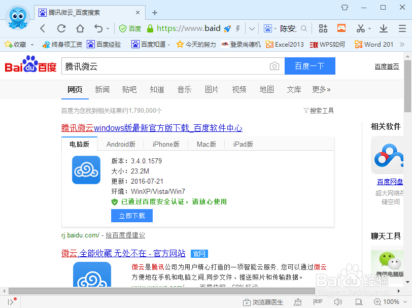Open the 百度网盘 related software link
412x308 pixels.
(390, 182)
